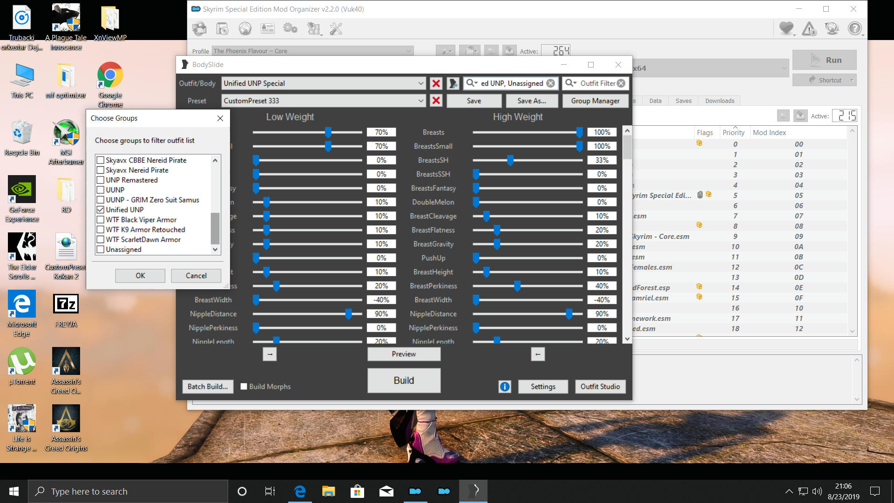Click the warning triangle notifications icon
This screenshot has width=894, height=503.
coord(809,29)
